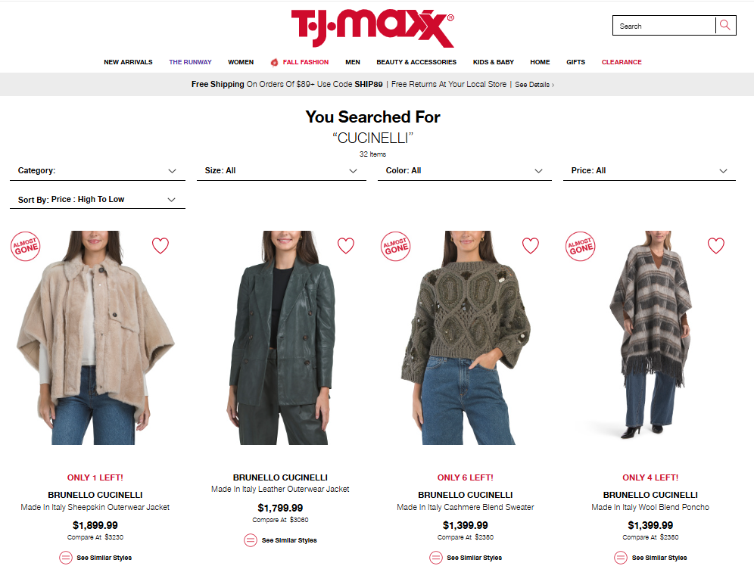Click See Similar Styles icon under Leather Jacket
754x566 pixels.
[251, 540]
